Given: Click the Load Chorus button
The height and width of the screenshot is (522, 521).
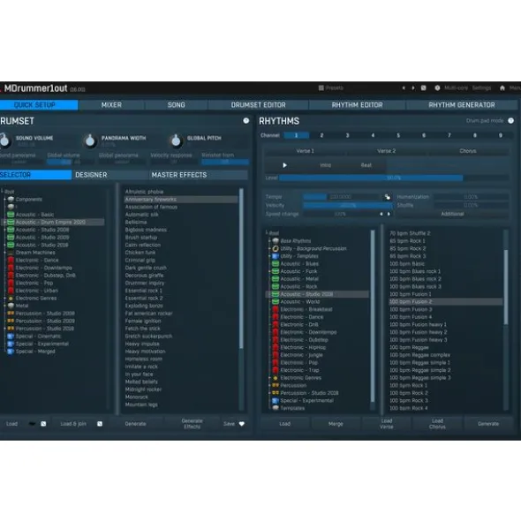Looking at the screenshot, I should 437,424.
